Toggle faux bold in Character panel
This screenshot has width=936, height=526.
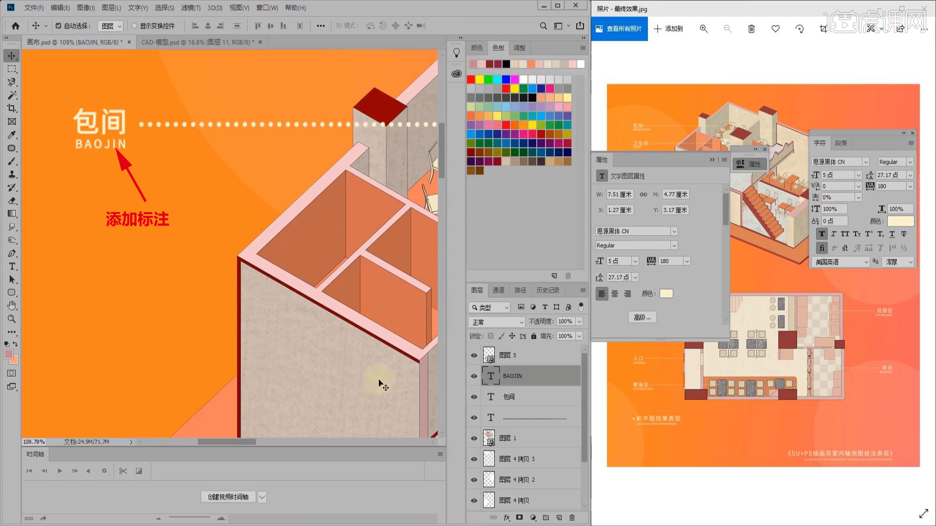(x=822, y=234)
